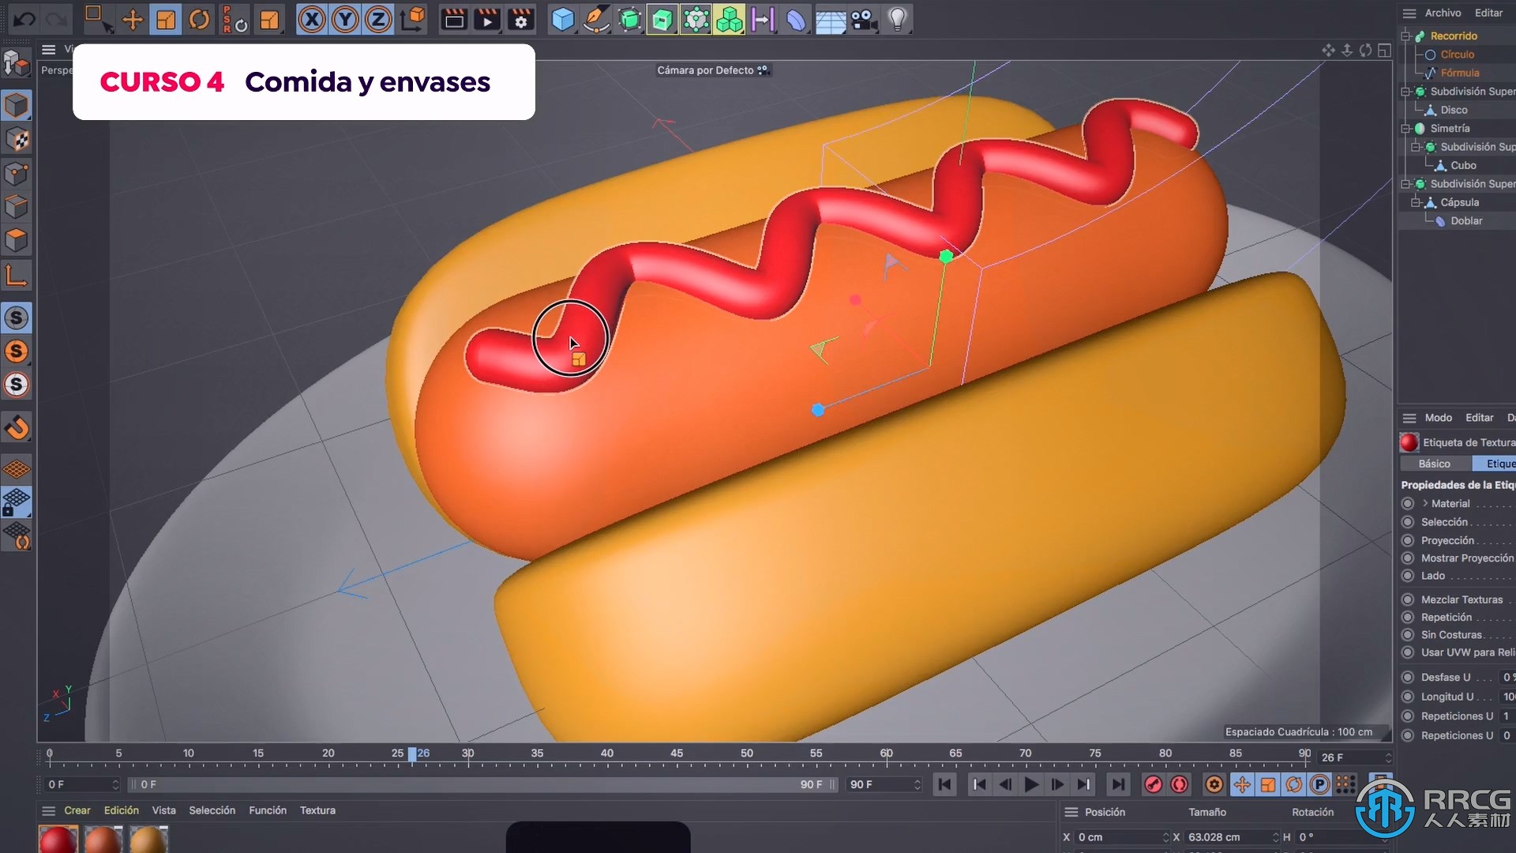Click the Play Forward button

[1030, 784]
